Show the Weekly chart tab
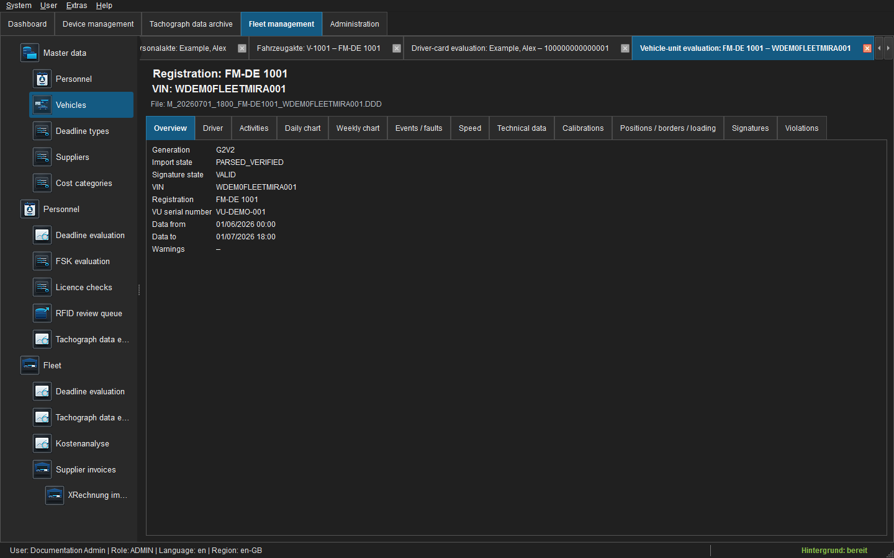Image resolution: width=894 pixels, height=558 pixels. pyautogui.click(x=358, y=128)
